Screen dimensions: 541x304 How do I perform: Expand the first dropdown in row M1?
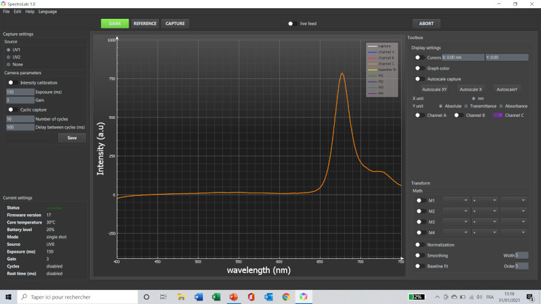coord(455,201)
